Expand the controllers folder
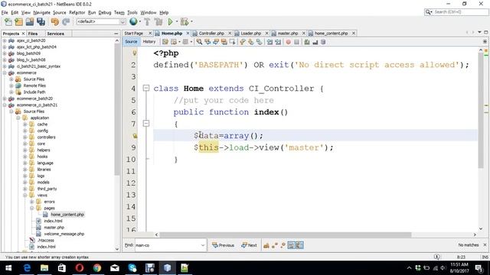 click(25, 137)
